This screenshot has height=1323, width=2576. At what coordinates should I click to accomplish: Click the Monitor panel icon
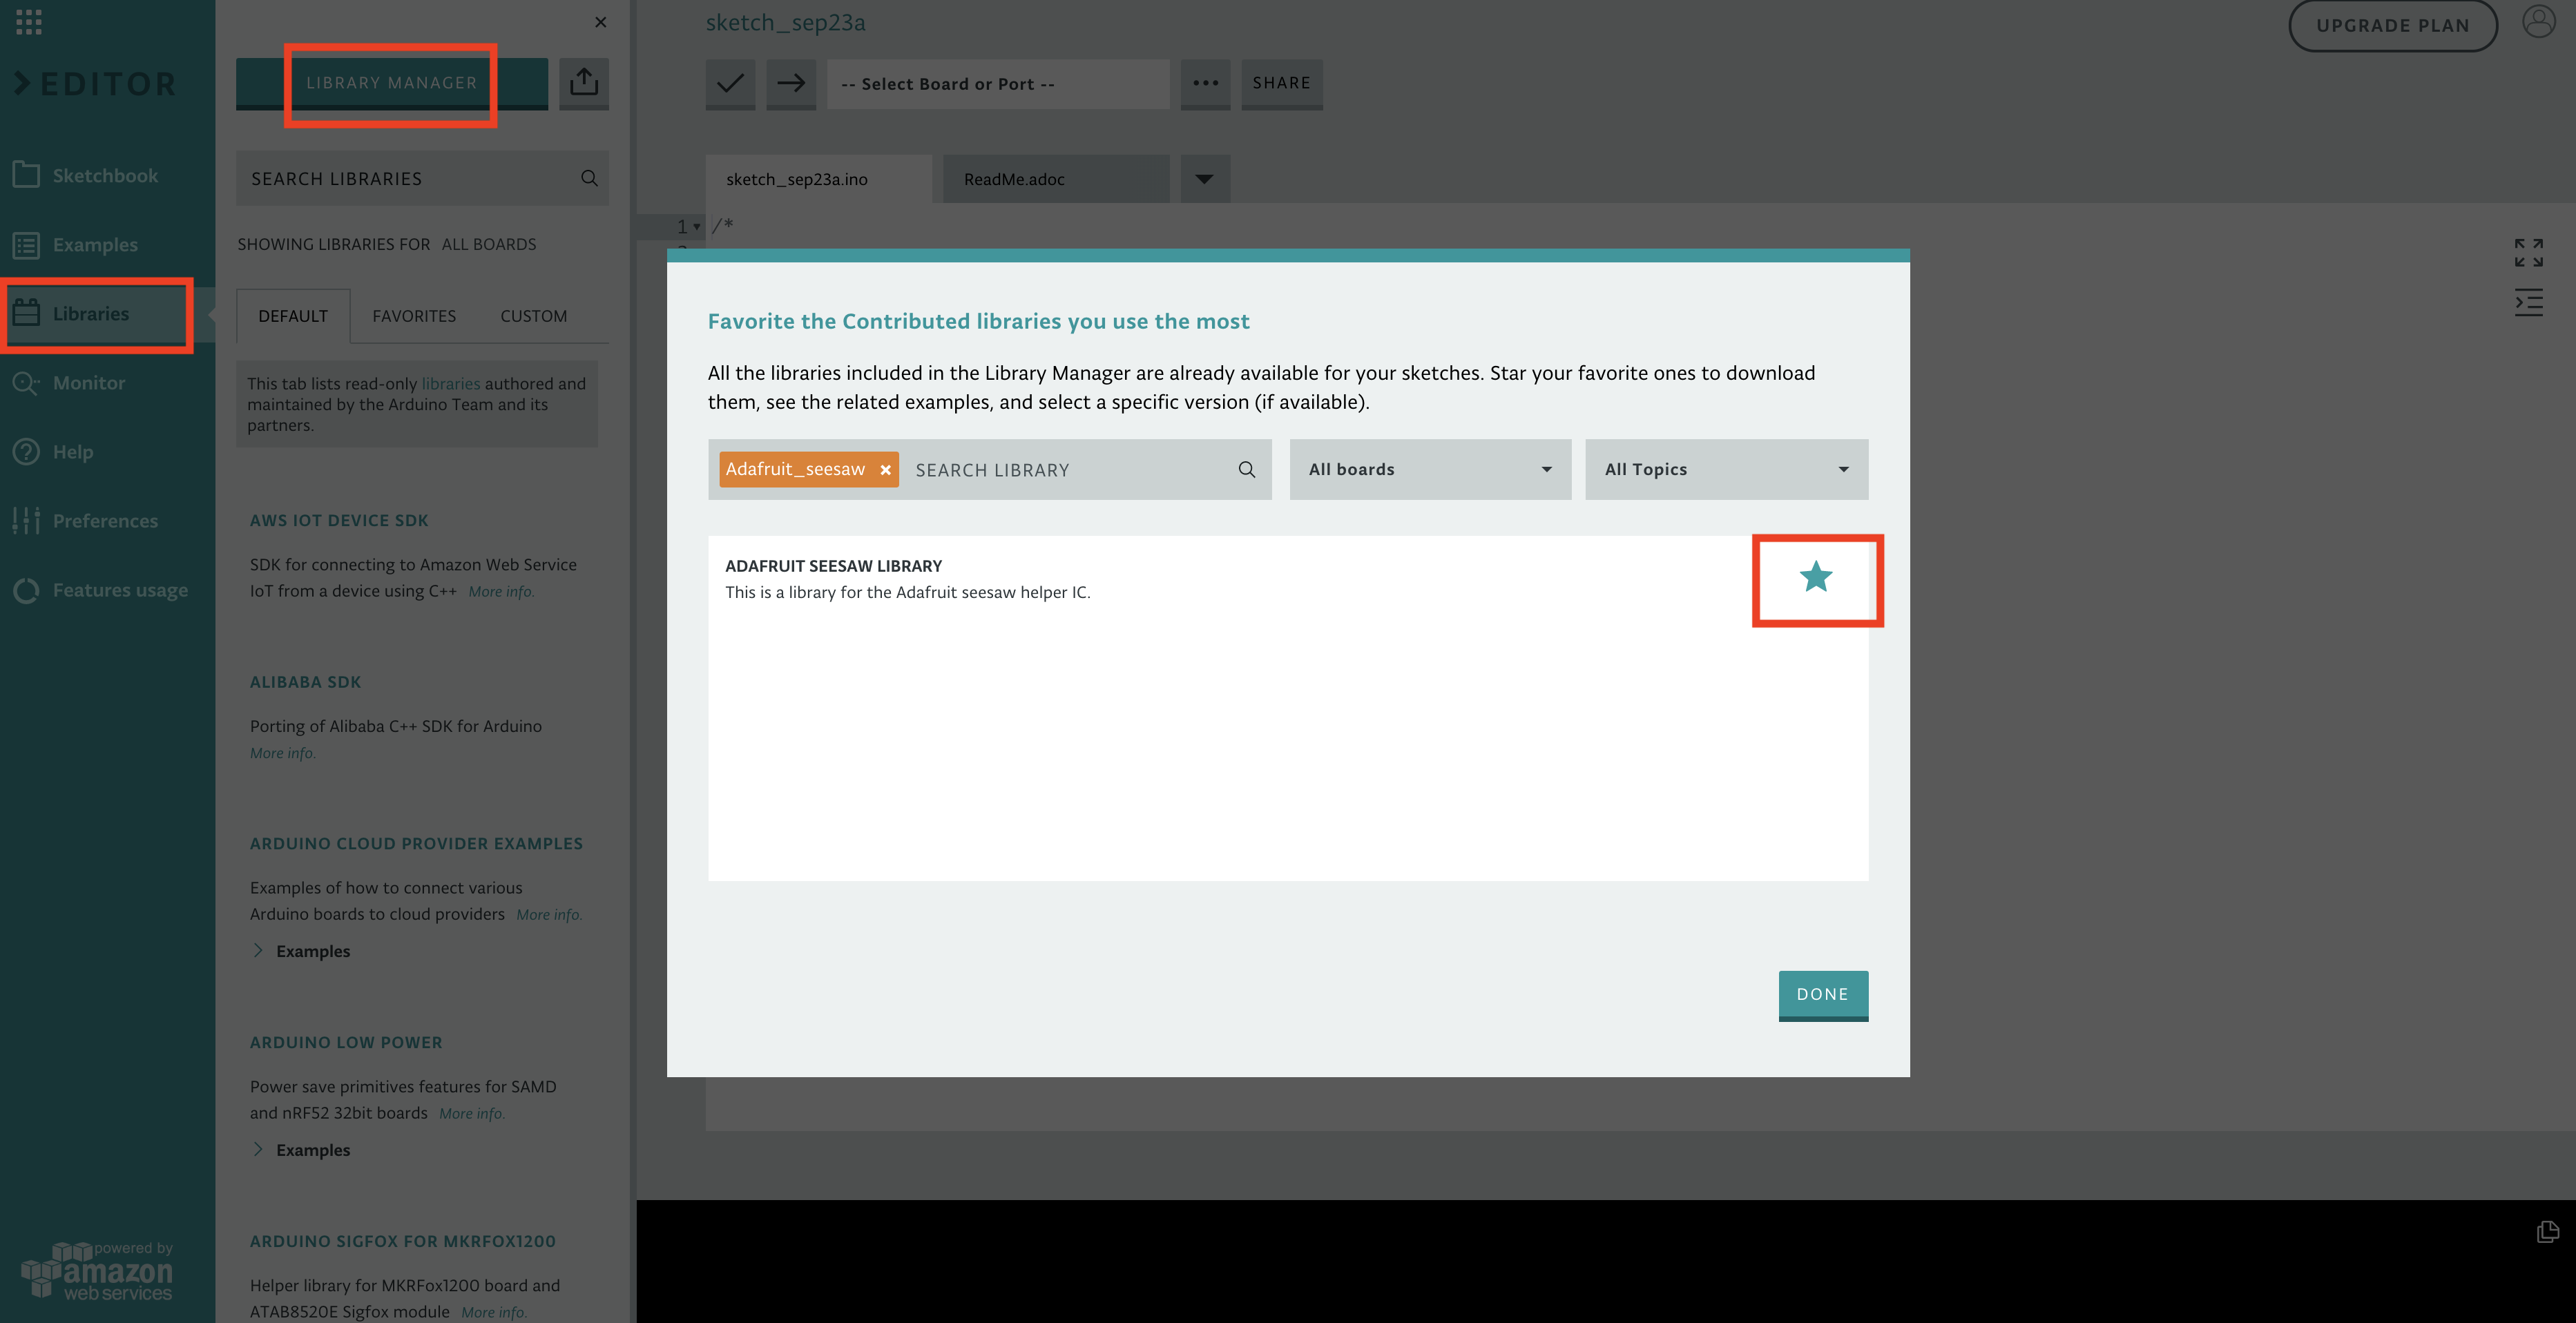click(26, 381)
